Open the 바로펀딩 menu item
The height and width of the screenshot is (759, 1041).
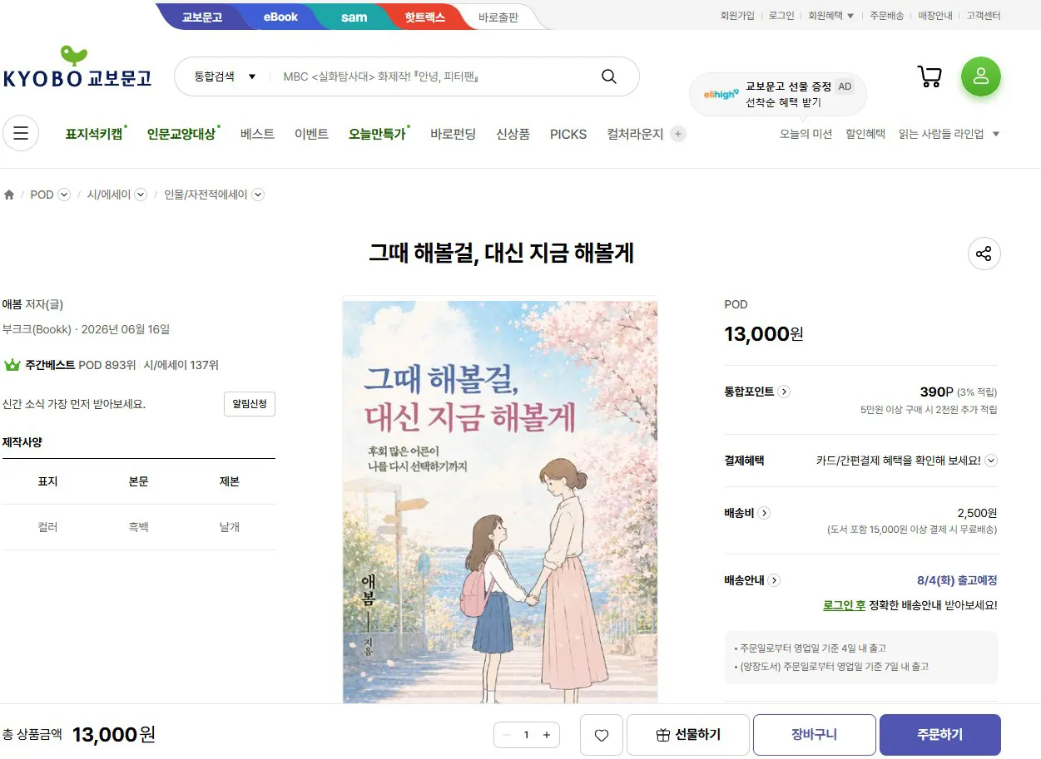[x=453, y=134]
